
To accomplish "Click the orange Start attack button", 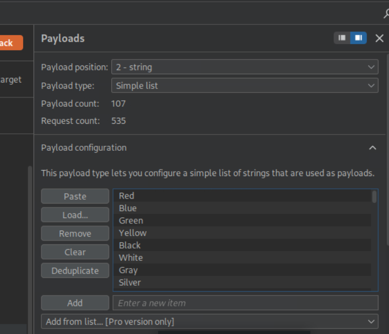I will tap(11, 43).
